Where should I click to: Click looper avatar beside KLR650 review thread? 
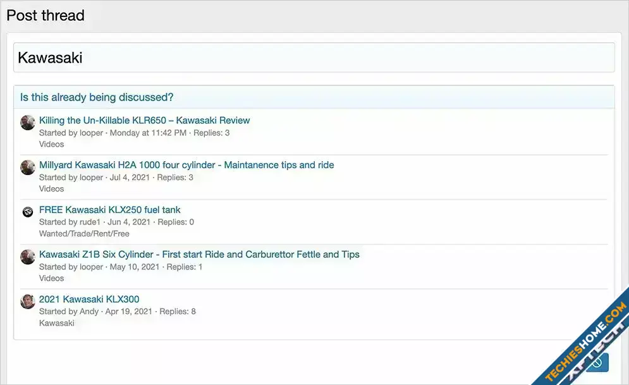pyautogui.click(x=28, y=122)
